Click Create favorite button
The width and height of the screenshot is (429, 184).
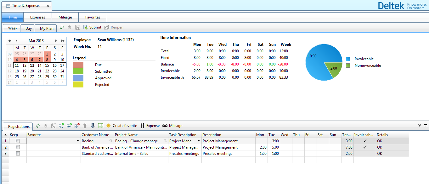point(125,126)
